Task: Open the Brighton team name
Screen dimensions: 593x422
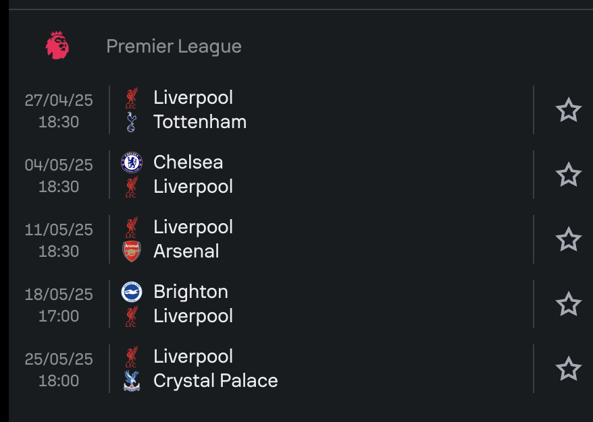Action: tap(190, 292)
